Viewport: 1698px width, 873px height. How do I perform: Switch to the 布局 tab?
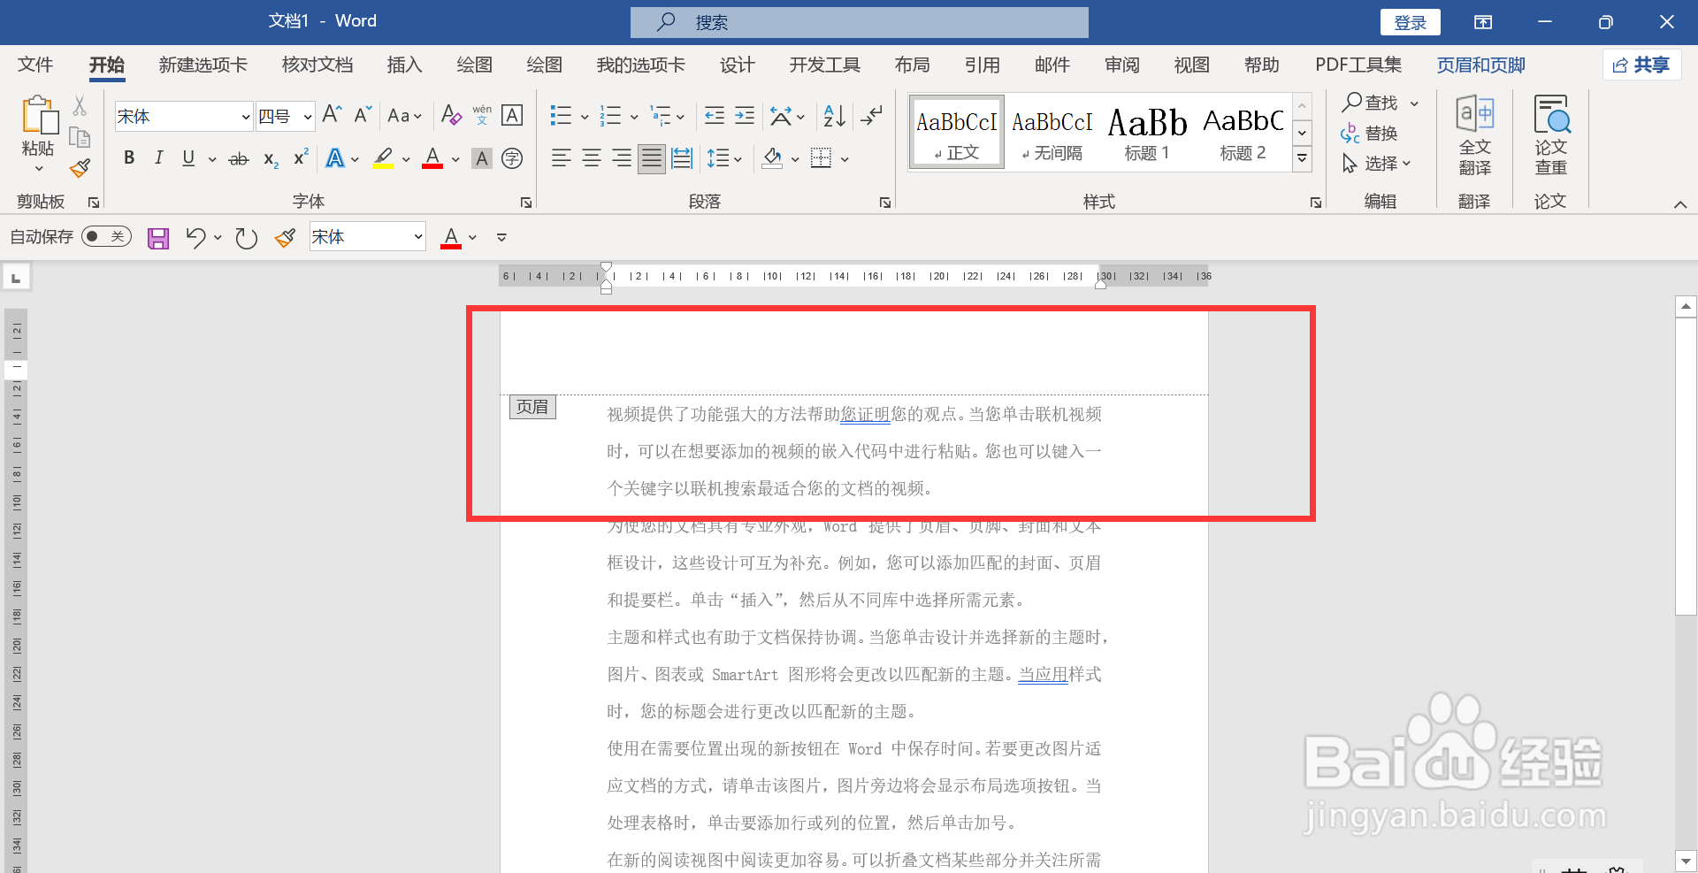pos(912,65)
